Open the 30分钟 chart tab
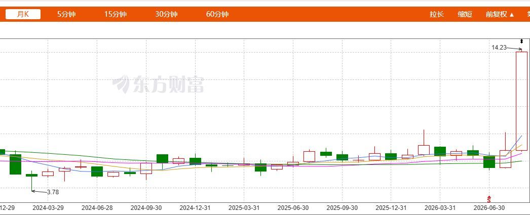 [166, 14]
